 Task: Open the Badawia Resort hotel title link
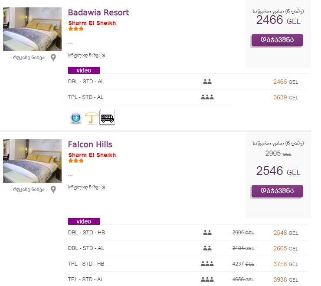coord(98,13)
